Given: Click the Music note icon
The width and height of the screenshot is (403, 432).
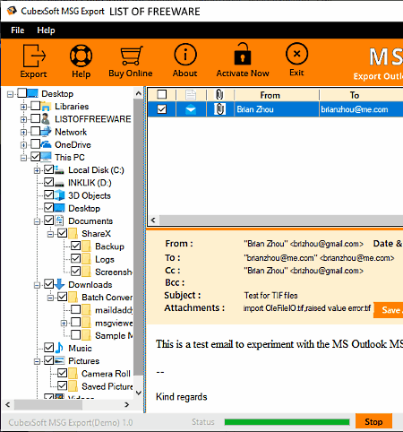Looking at the screenshot, I should (59, 348).
